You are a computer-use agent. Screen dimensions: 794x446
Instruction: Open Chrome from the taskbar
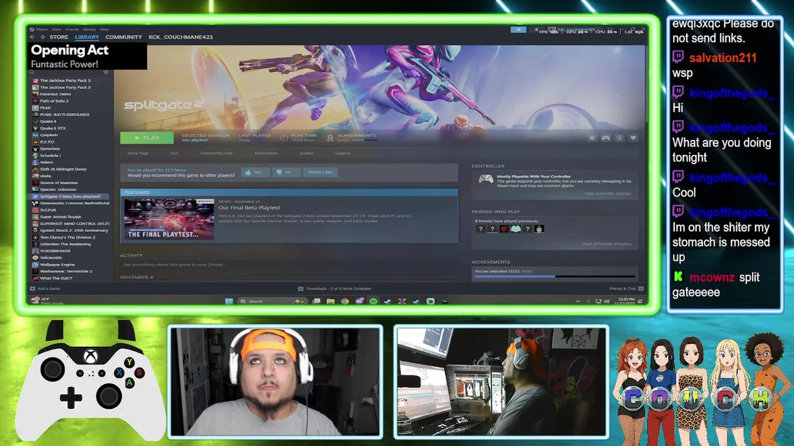click(x=344, y=301)
